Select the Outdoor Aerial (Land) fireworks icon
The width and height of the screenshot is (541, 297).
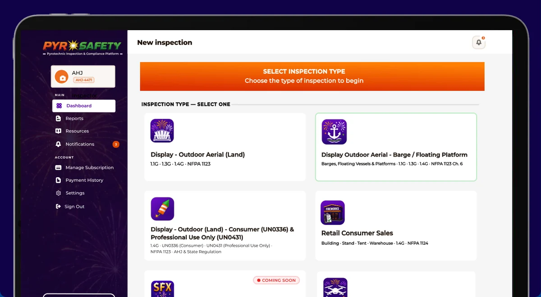pyautogui.click(x=162, y=130)
